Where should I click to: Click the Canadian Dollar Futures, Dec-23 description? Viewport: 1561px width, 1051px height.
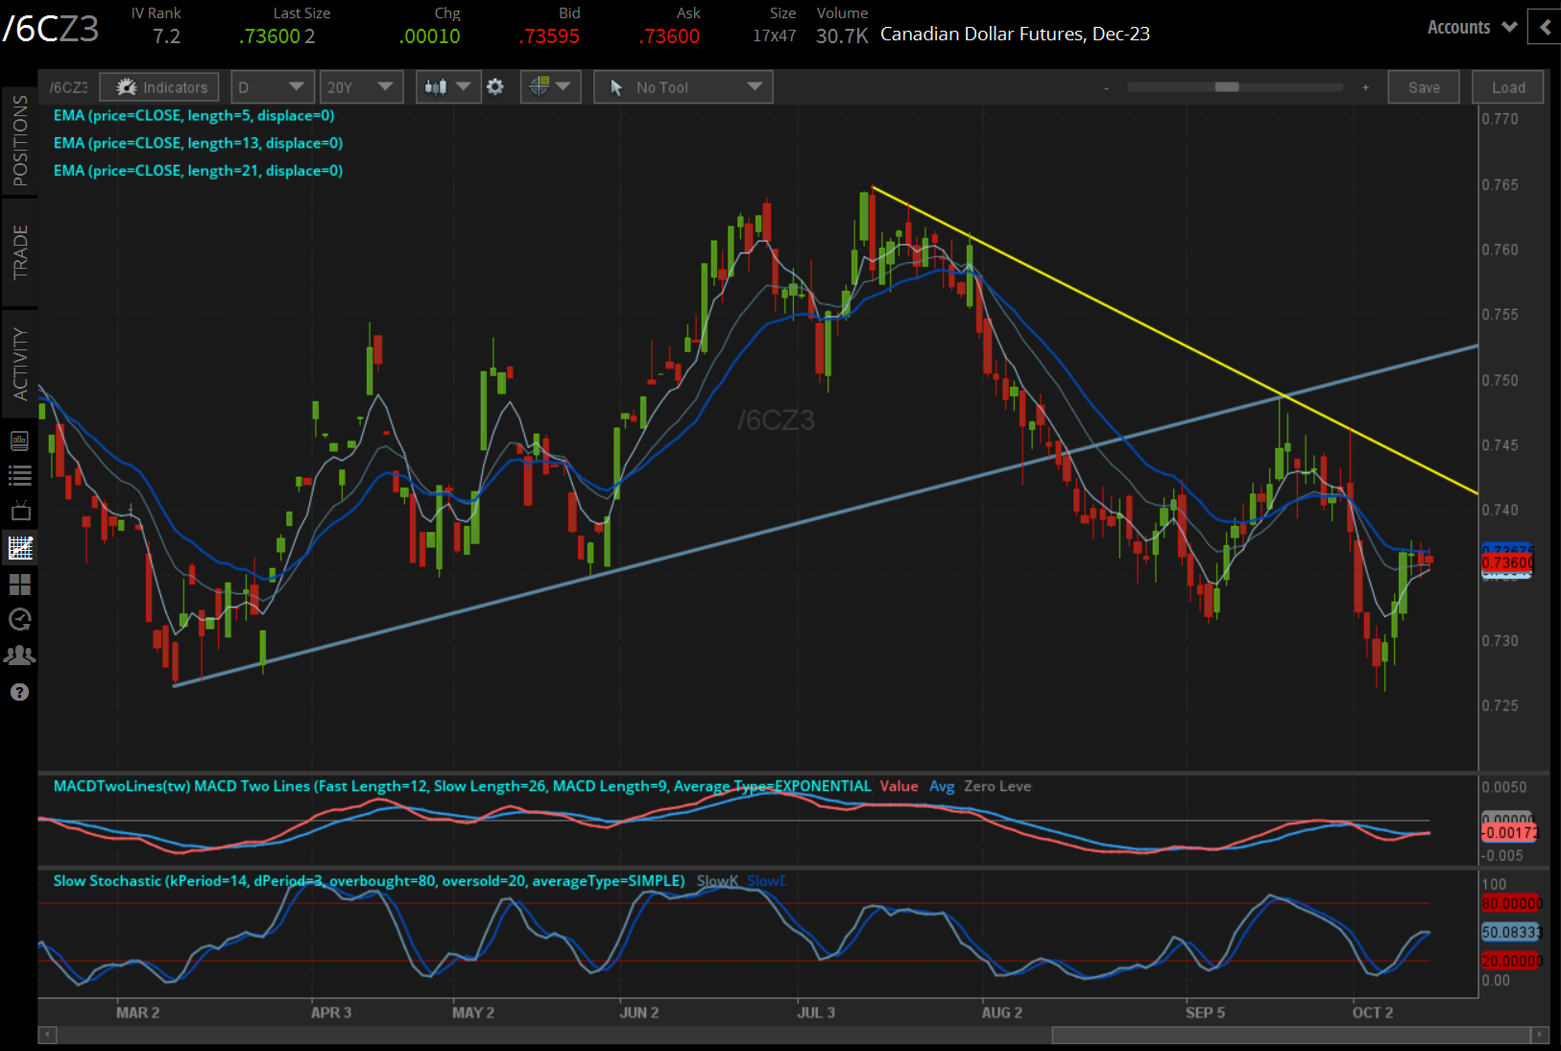1015,35
